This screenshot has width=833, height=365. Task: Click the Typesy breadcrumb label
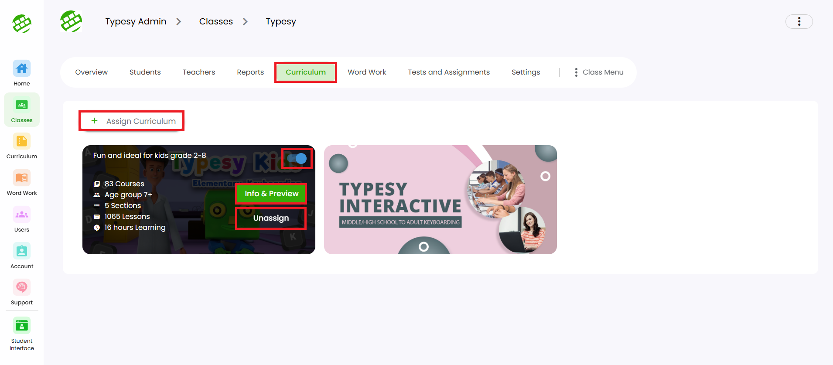[x=281, y=21]
